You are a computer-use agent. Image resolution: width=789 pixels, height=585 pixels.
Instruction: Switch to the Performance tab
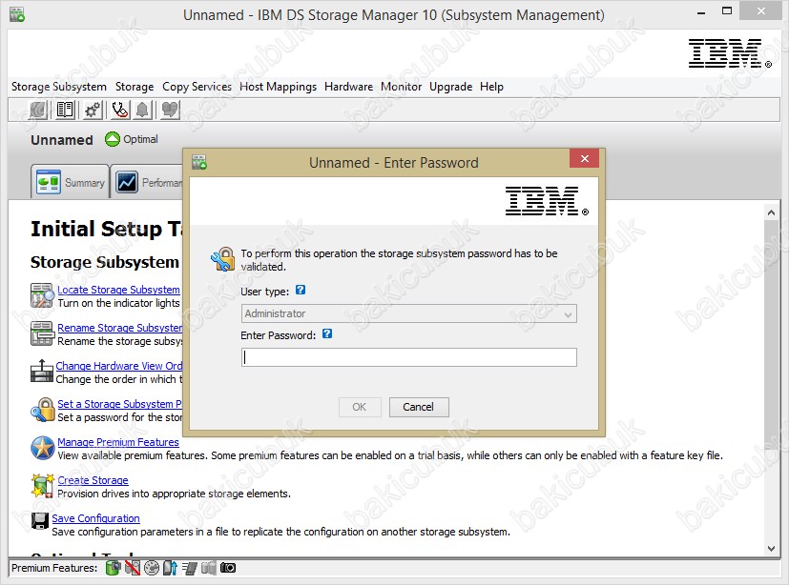click(x=147, y=182)
